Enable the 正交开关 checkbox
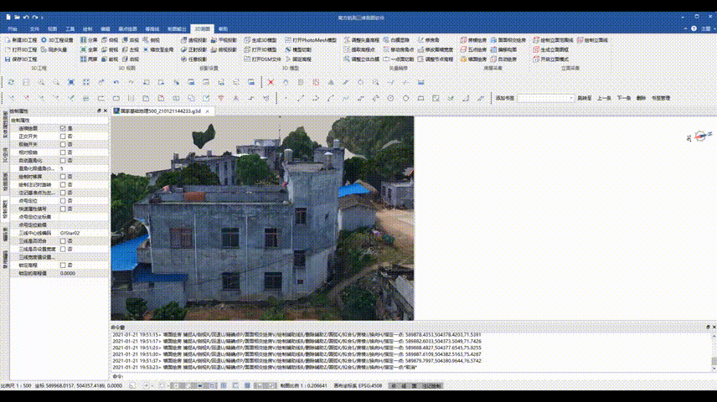717x402 pixels. point(64,135)
